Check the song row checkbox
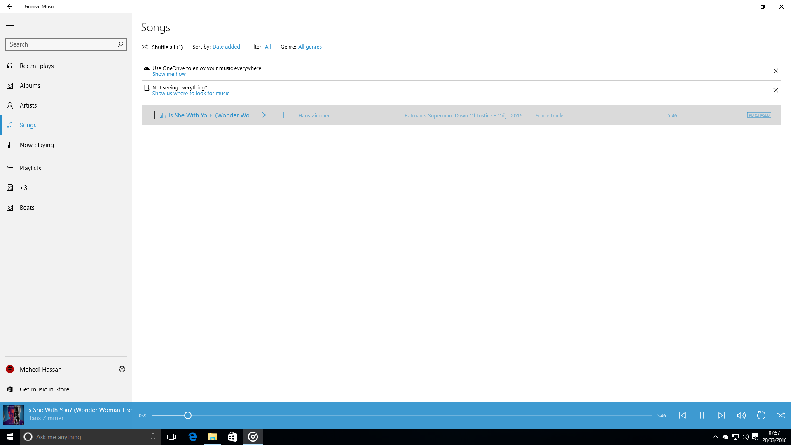 [x=151, y=115]
